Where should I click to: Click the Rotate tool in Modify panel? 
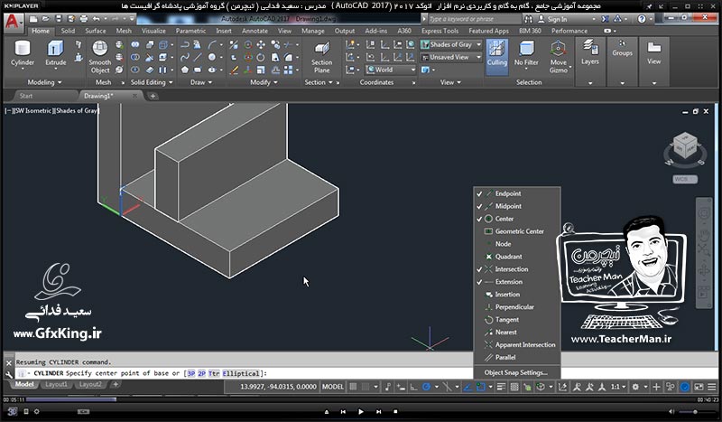click(261, 57)
